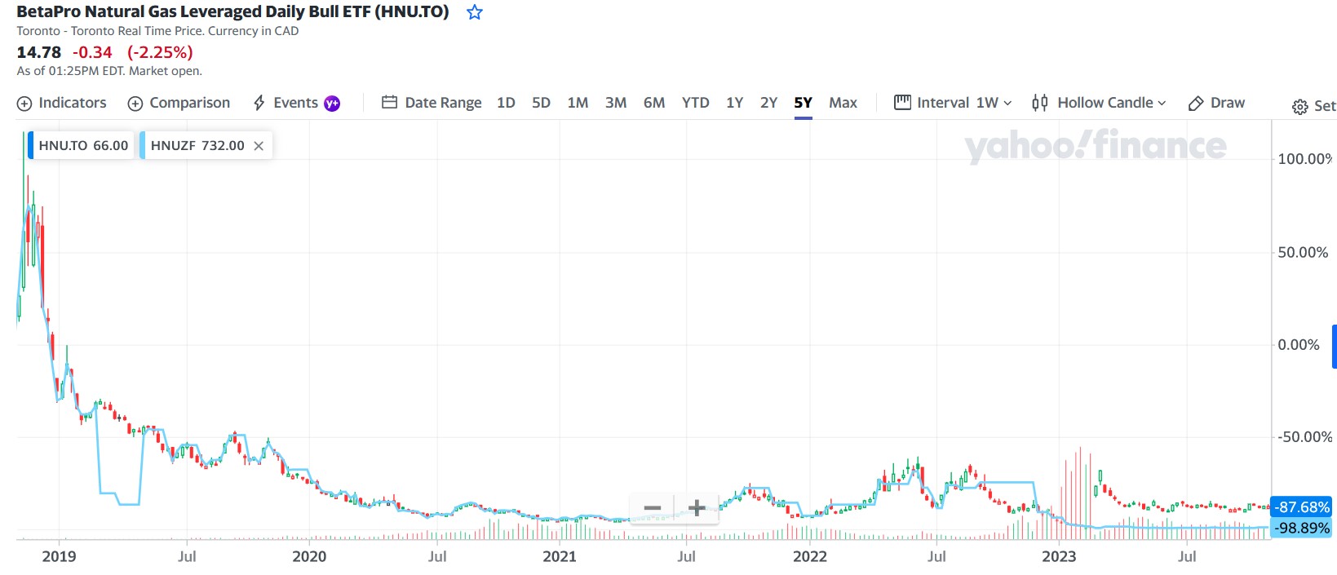Image resolution: width=1337 pixels, height=575 pixels.
Task: Click the 2019 x-axis label
Action: pyautogui.click(x=59, y=556)
